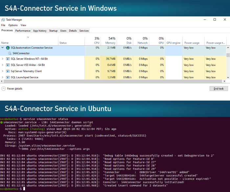Viewport: 230px width, 192px height.
Task: Minimize the Task Manager window
Action: click(205, 19)
